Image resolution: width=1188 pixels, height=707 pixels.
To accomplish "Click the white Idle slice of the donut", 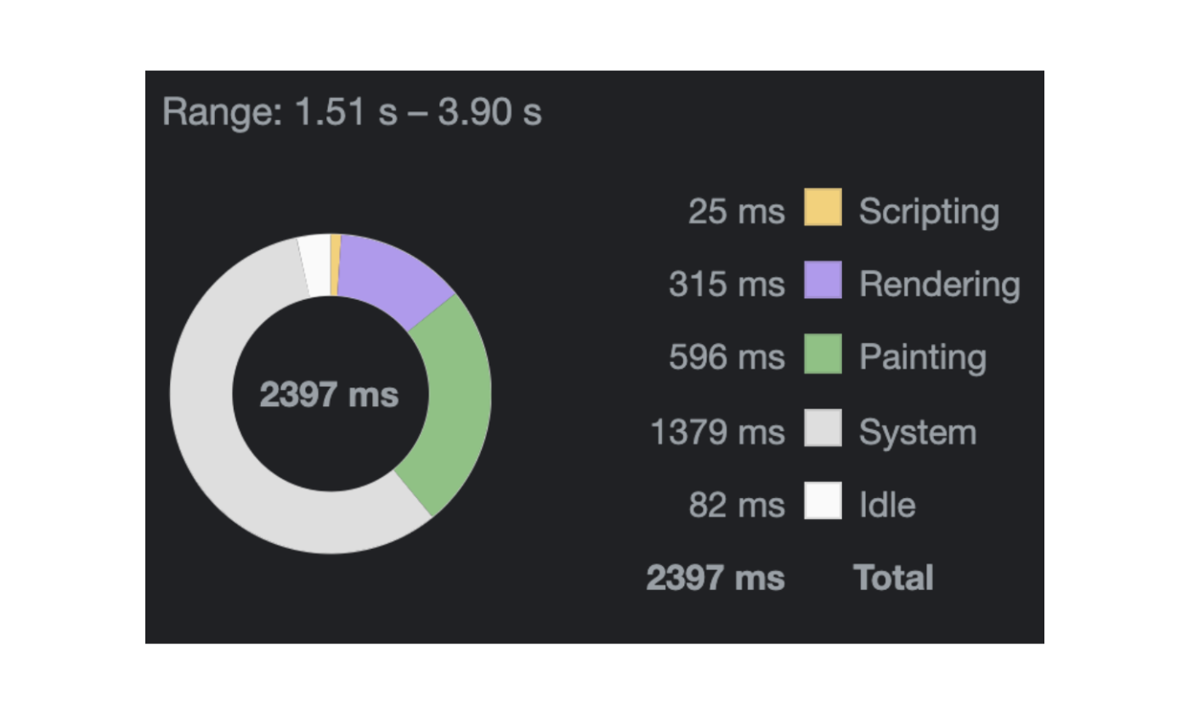I will (314, 266).
